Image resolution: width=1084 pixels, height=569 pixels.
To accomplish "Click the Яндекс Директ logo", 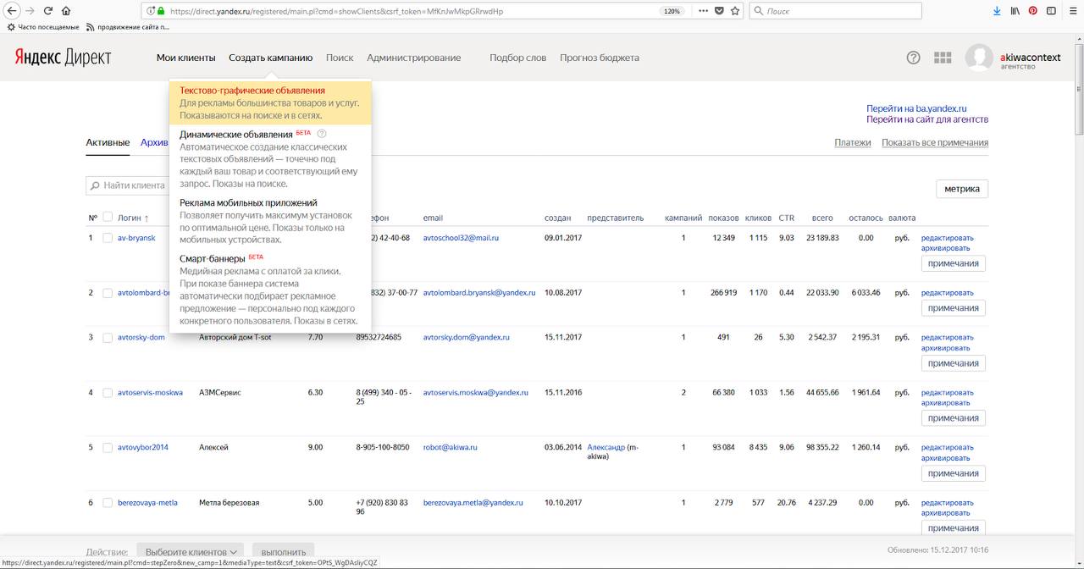I will point(62,58).
